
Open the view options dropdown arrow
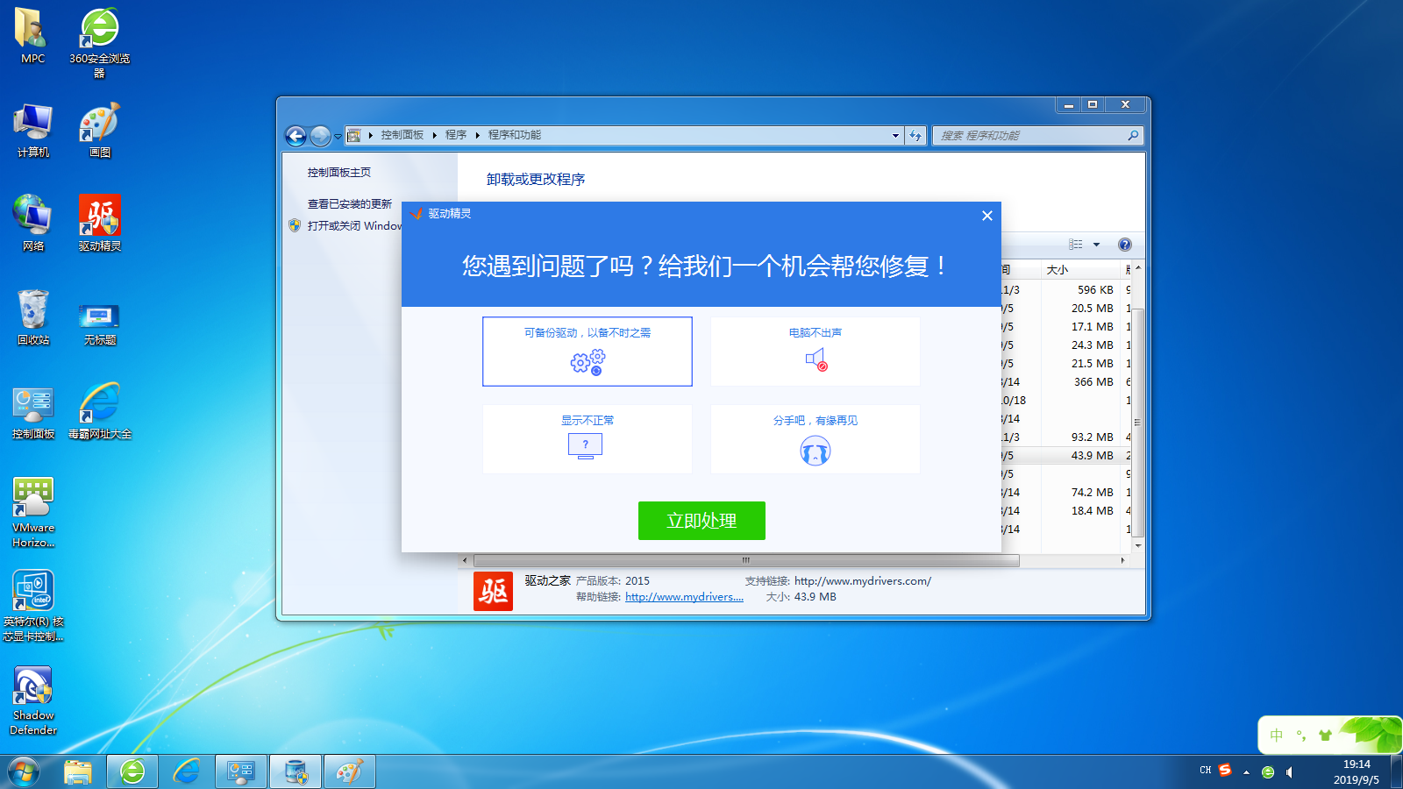1096,245
